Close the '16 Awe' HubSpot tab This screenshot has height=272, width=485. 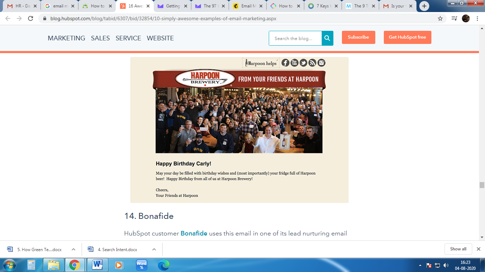click(148, 6)
